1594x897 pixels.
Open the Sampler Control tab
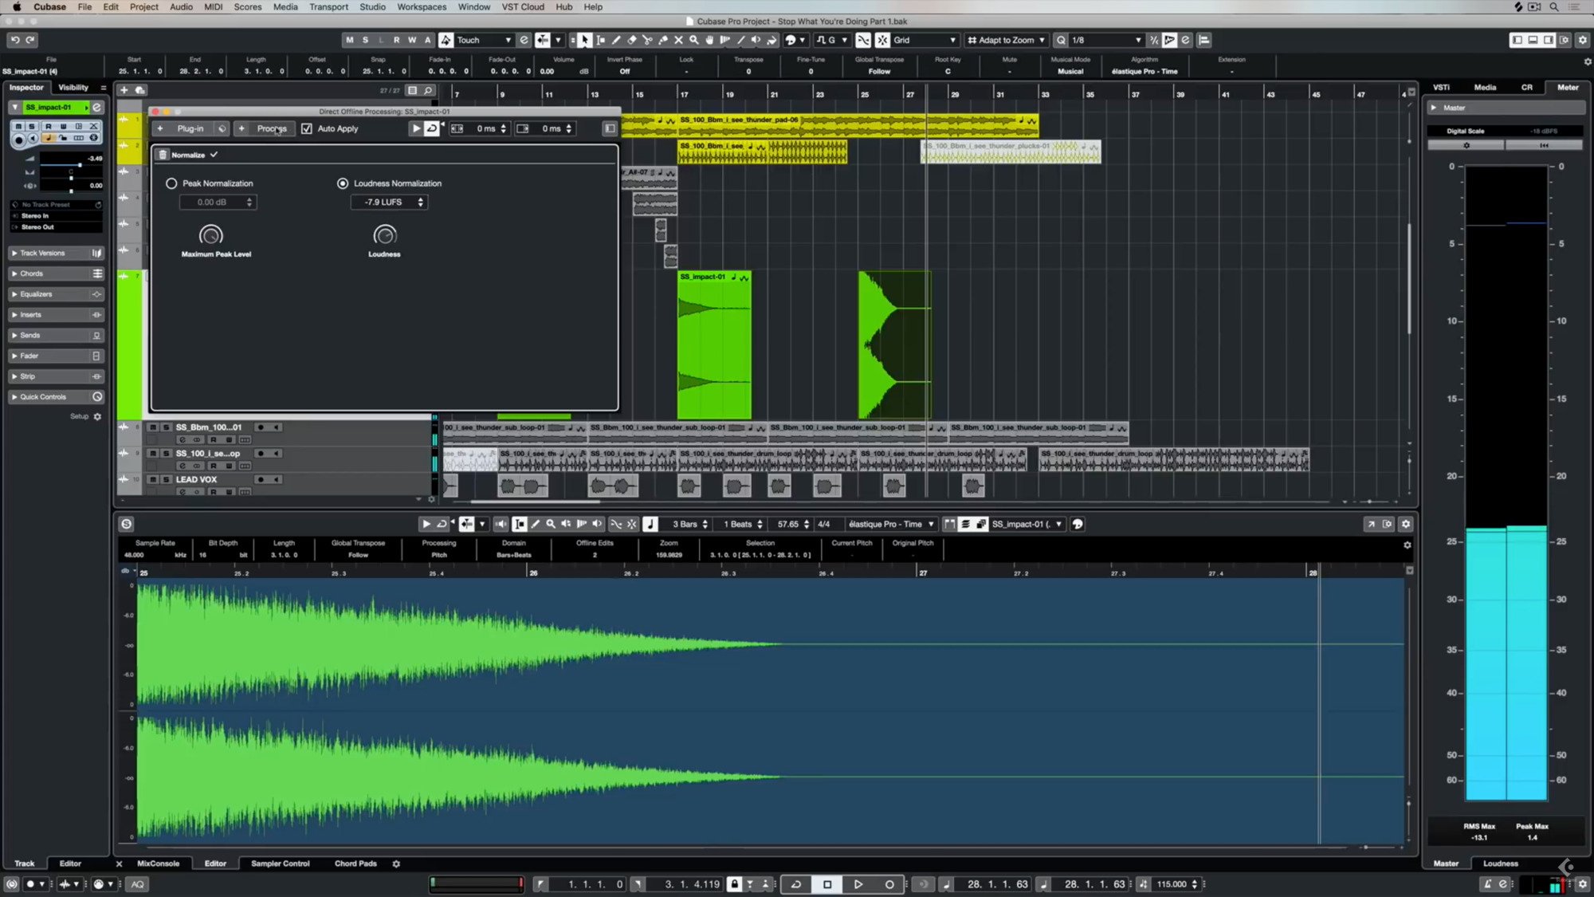tap(279, 863)
